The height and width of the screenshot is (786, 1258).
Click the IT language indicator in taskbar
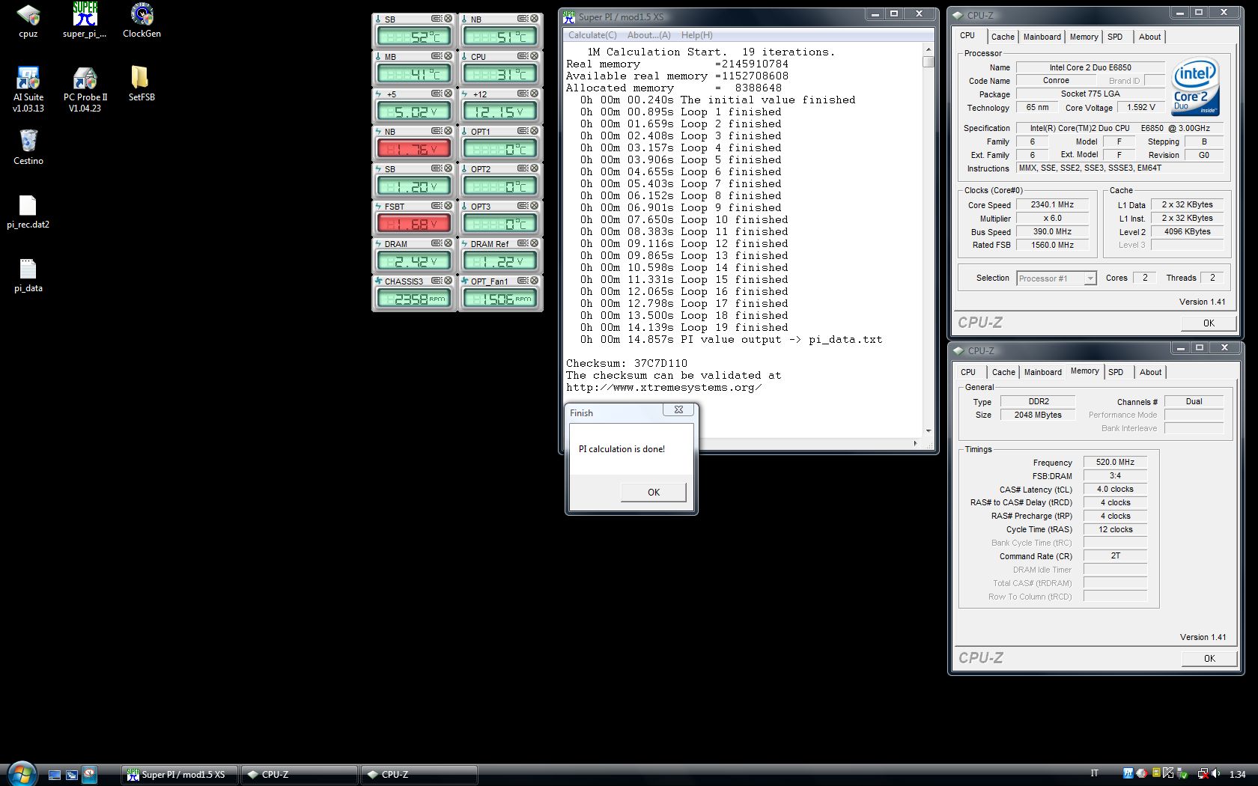1095,774
